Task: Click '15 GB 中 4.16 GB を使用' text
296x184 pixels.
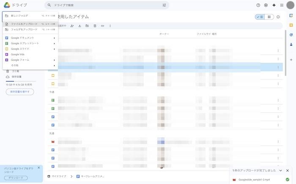Action: [19, 85]
